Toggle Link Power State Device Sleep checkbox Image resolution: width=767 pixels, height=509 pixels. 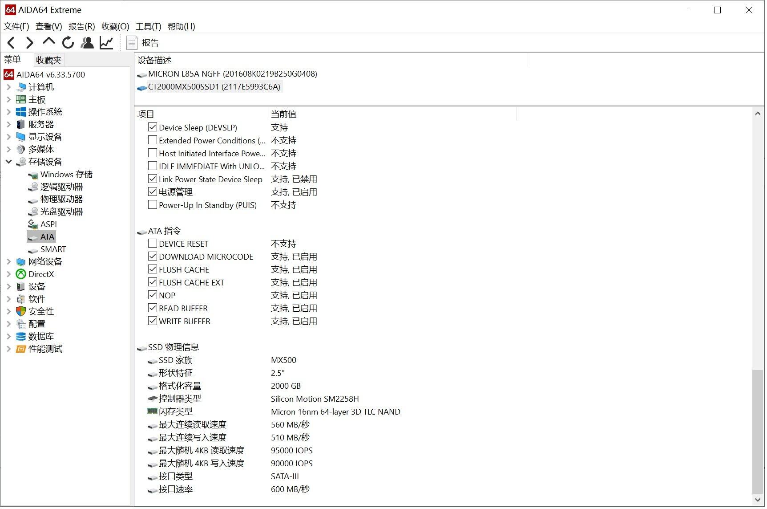tap(153, 179)
